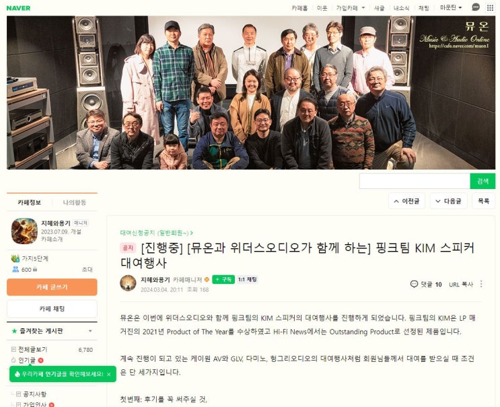Open the 마운틴 user account dropdown
The image size is (500, 407).
coord(451,7)
